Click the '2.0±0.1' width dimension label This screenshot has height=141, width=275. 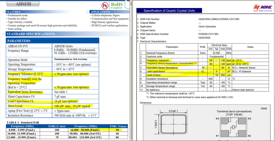(x=174, y=111)
